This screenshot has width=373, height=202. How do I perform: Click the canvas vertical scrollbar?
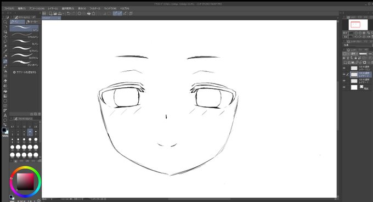pos(338,106)
